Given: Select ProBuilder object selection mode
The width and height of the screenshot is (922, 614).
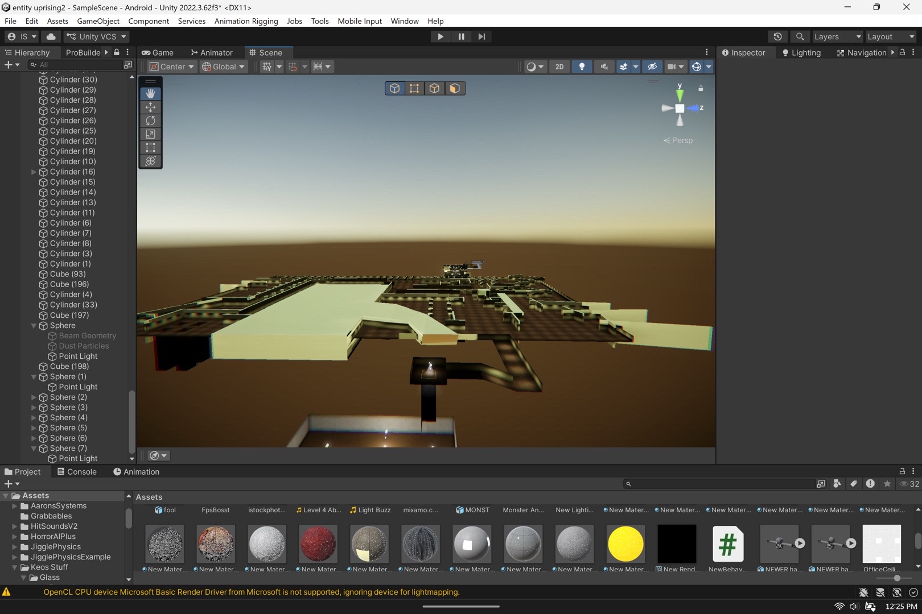Looking at the screenshot, I should pyautogui.click(x=394, y=88).
